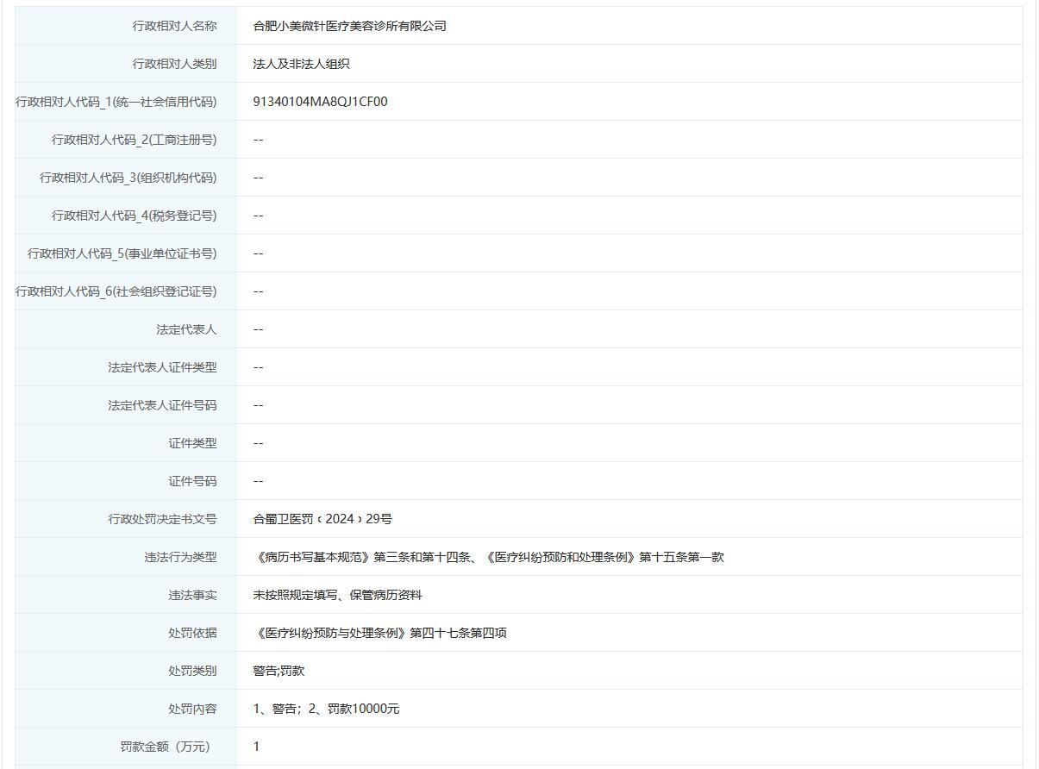
Task: Select the label 行政相对人名称
Action: [x=174, y=26]
